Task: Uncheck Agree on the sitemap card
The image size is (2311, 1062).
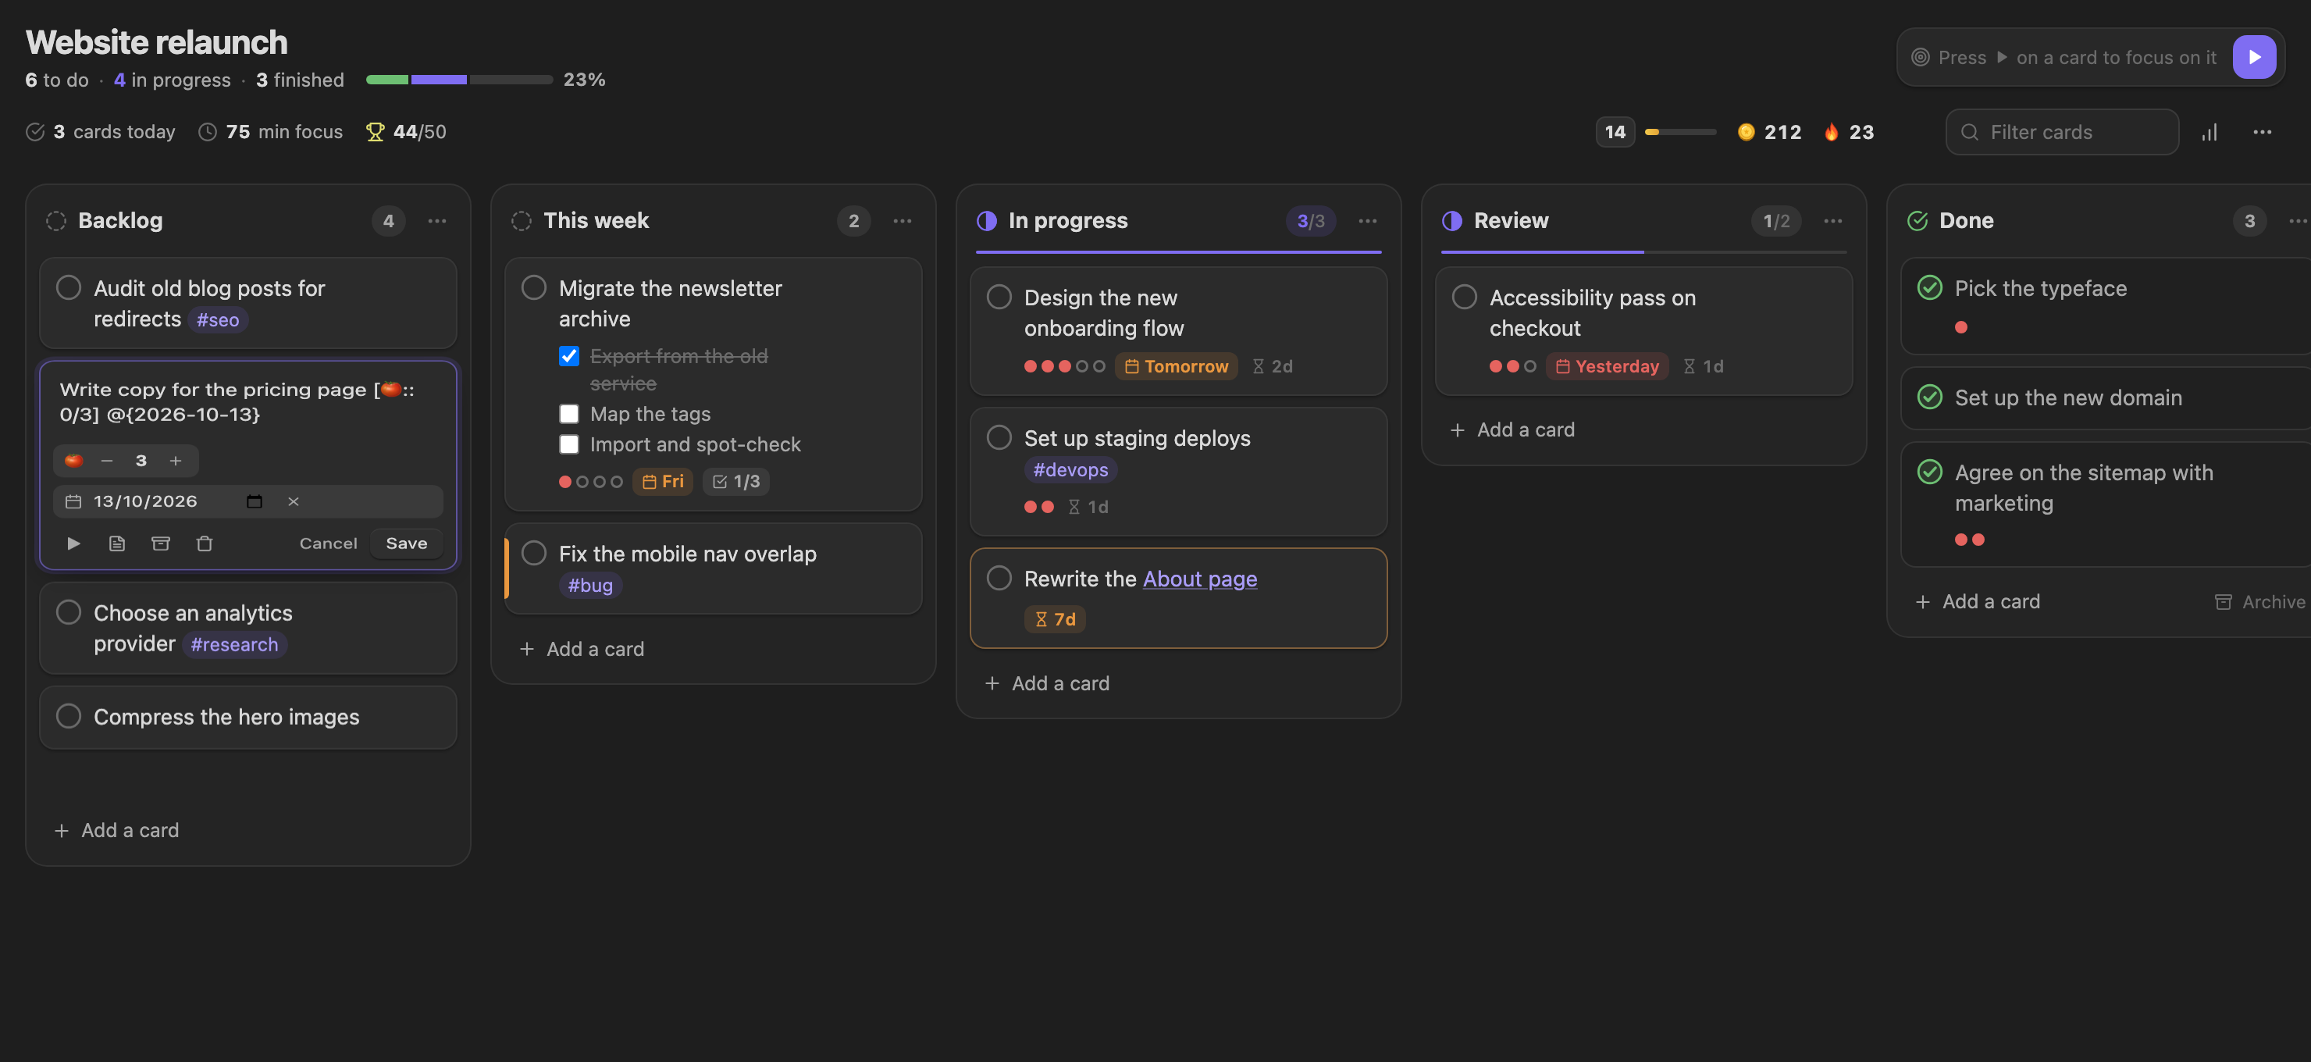Action: (1930, 472)
